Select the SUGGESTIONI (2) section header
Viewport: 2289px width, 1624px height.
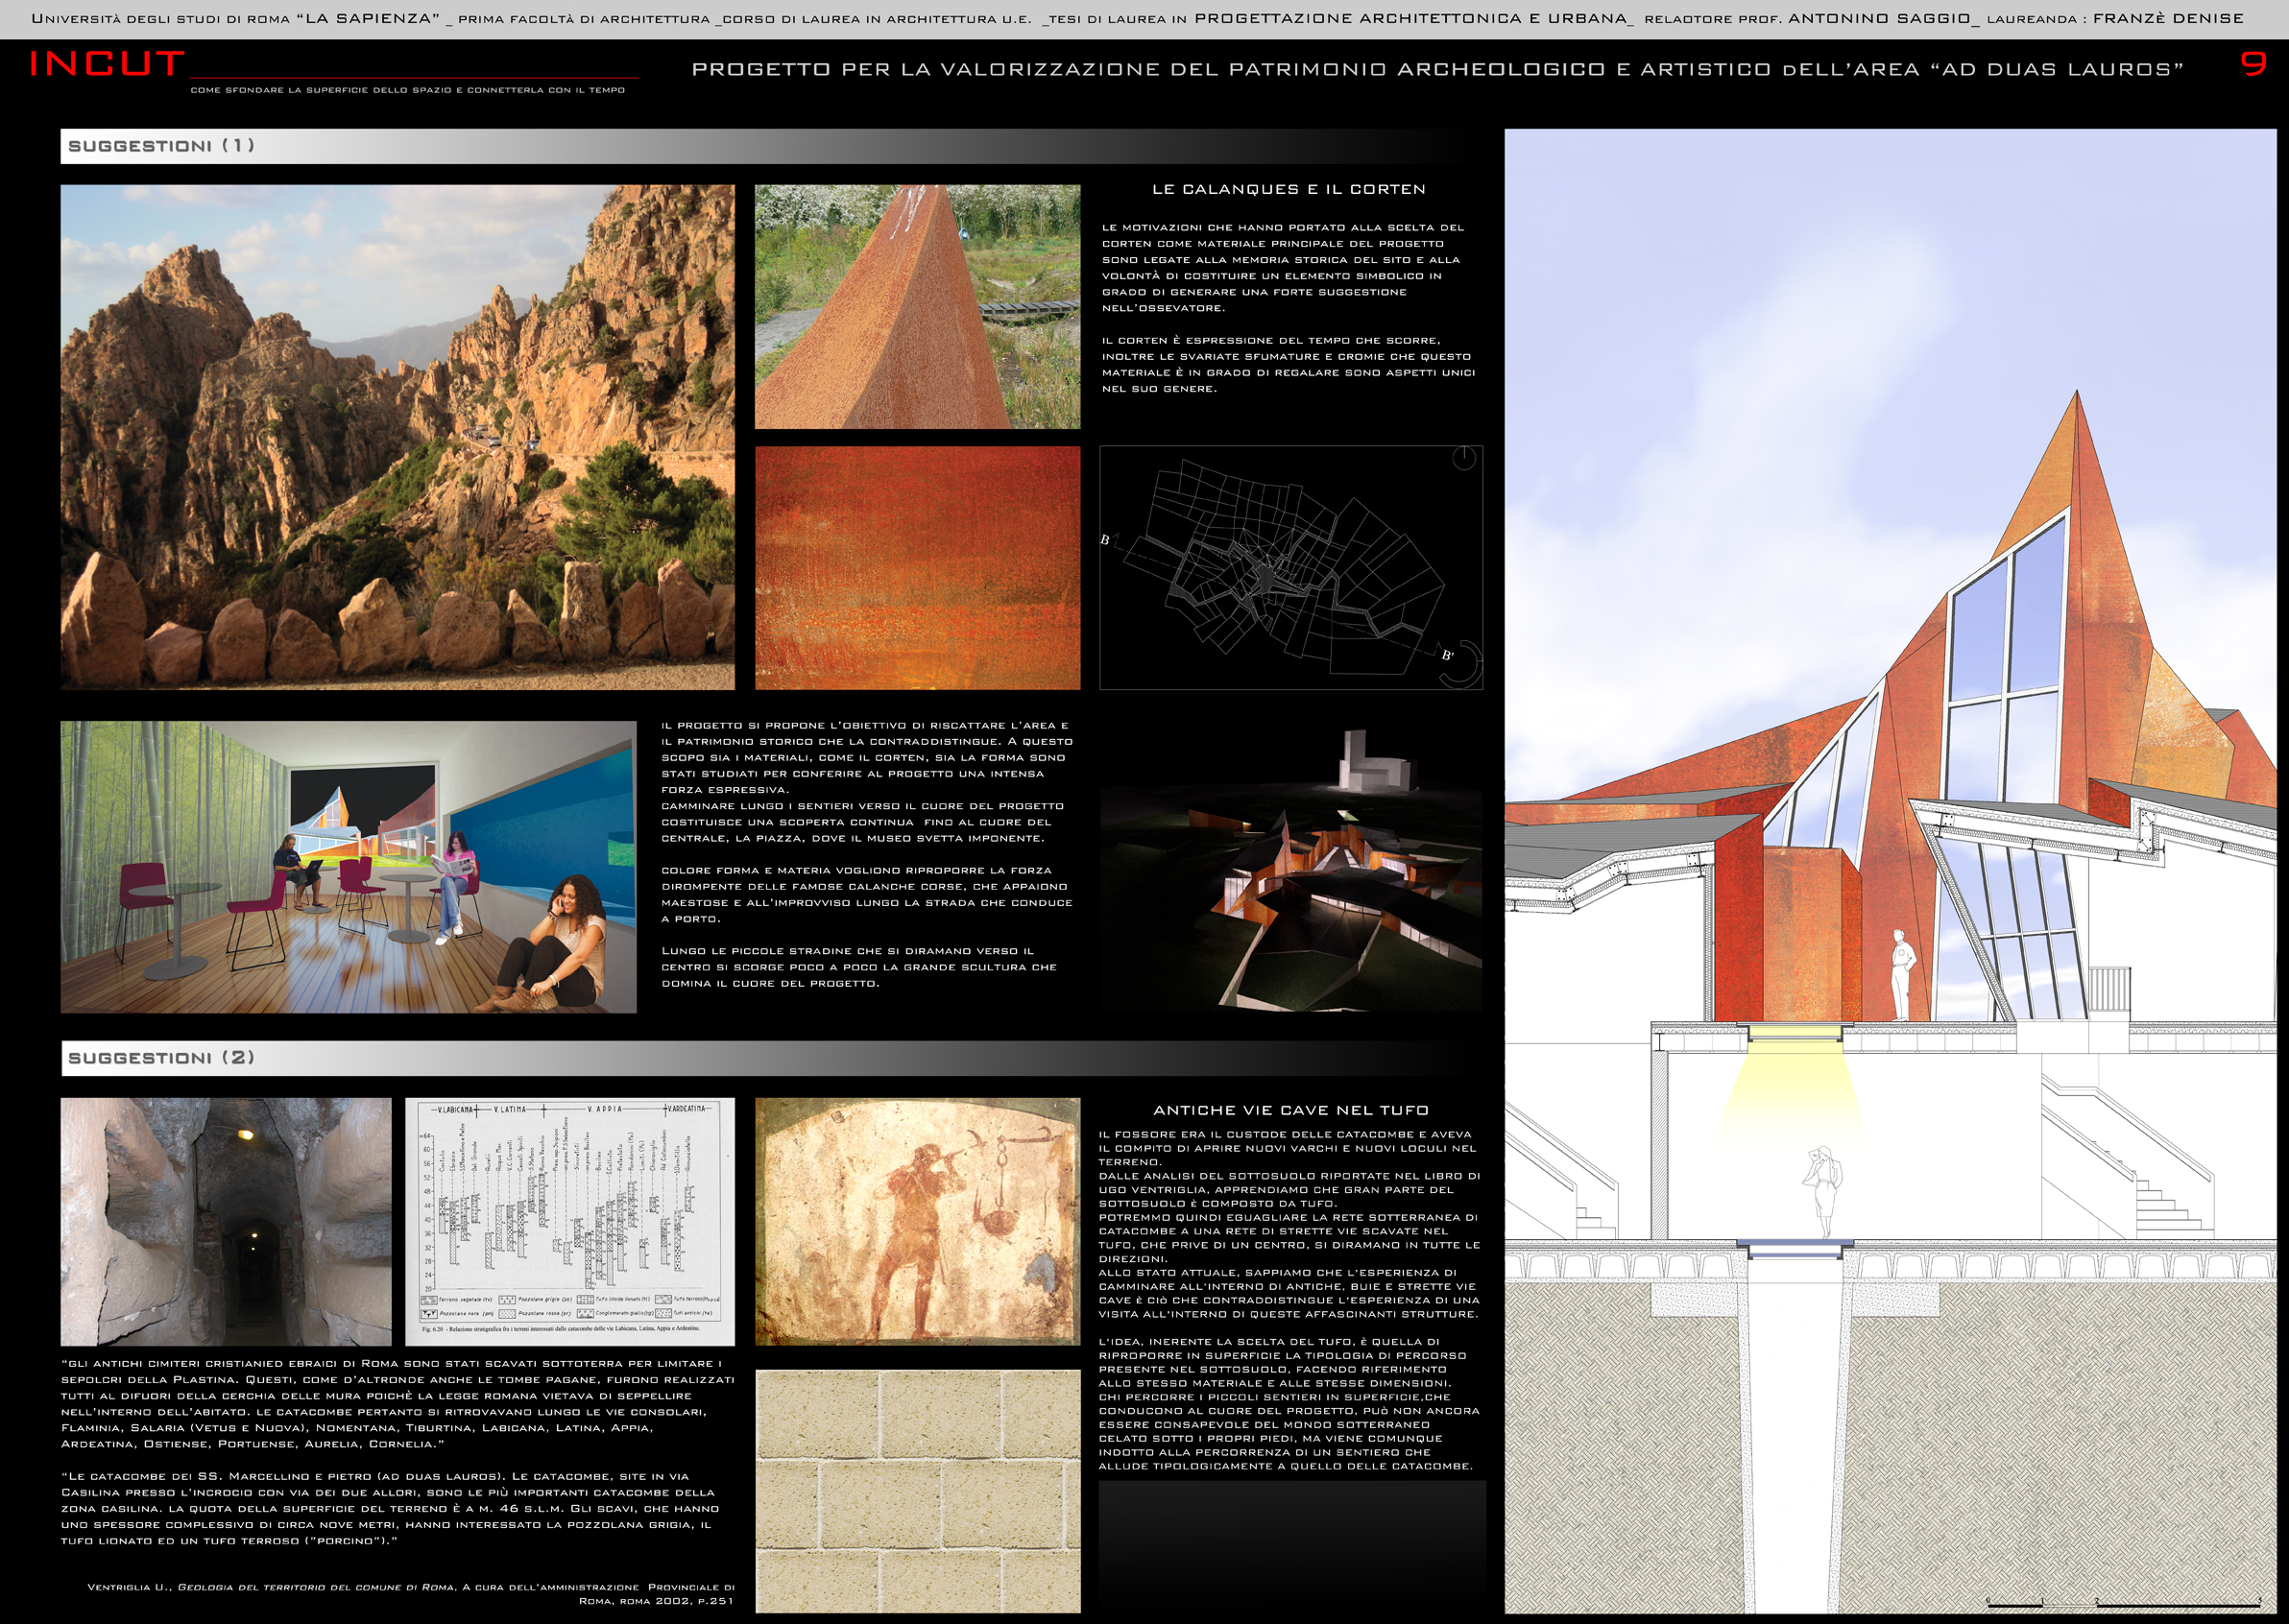coord(161,1057)
